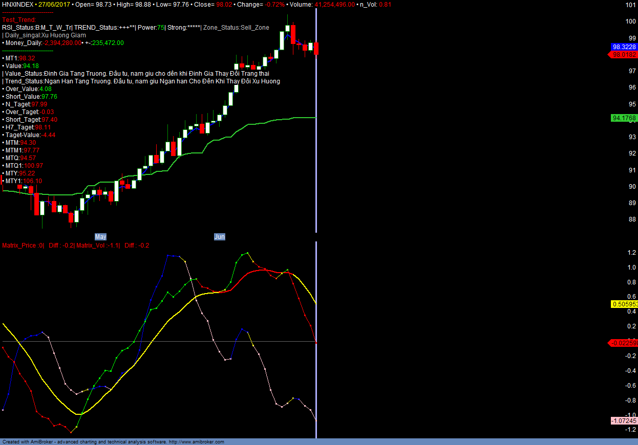The width and height of the screenshot is (638, 445).
Task: Click the Trend_Status Ngan Han Tang Truong line
Action: (141, 81)
